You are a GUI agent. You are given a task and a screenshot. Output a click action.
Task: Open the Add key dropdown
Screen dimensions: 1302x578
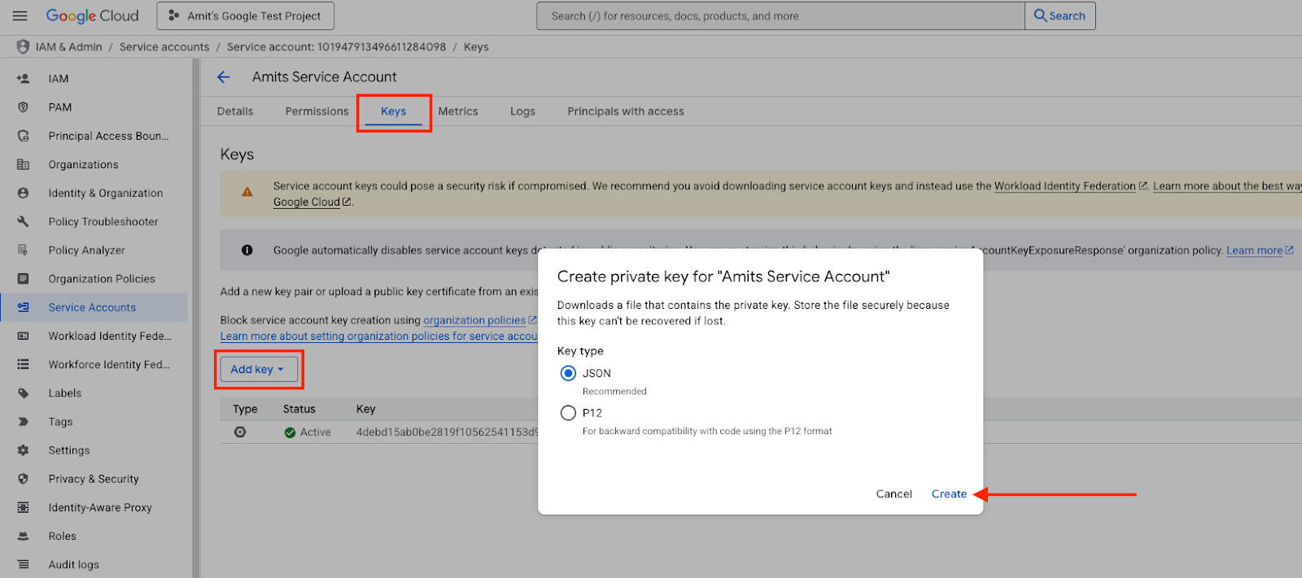[258, 369]
